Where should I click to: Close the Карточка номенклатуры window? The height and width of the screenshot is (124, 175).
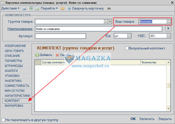[172, 3]
